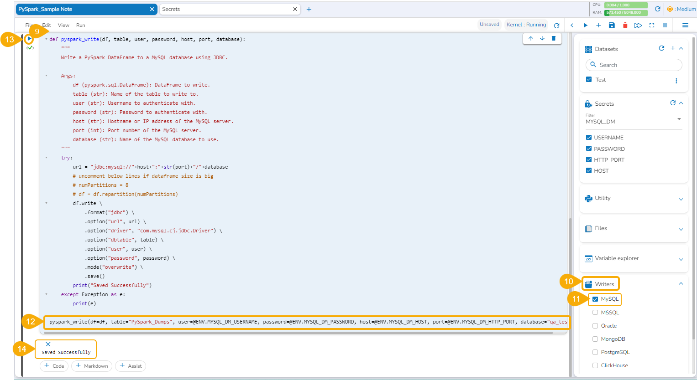Run the code cell with the play icon
This screenshot has width=697, height=380.
[x=29, y=39]
